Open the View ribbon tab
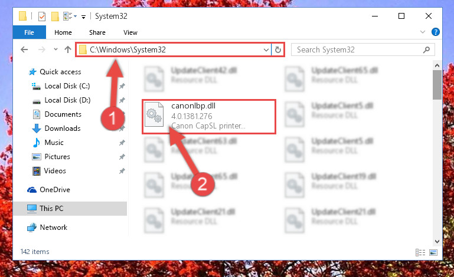Viewport: 454px width, 277px height. 130,32
